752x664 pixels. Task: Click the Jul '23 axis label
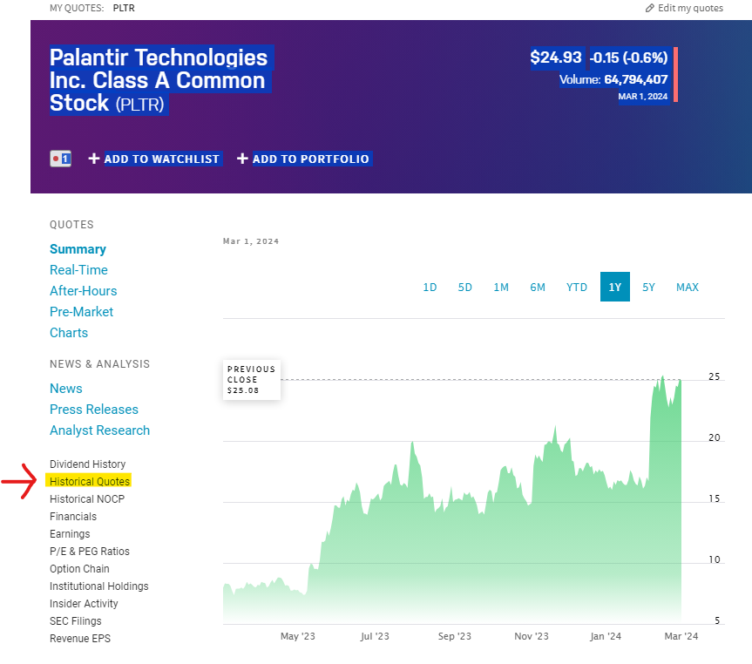(x=375, y=636)
